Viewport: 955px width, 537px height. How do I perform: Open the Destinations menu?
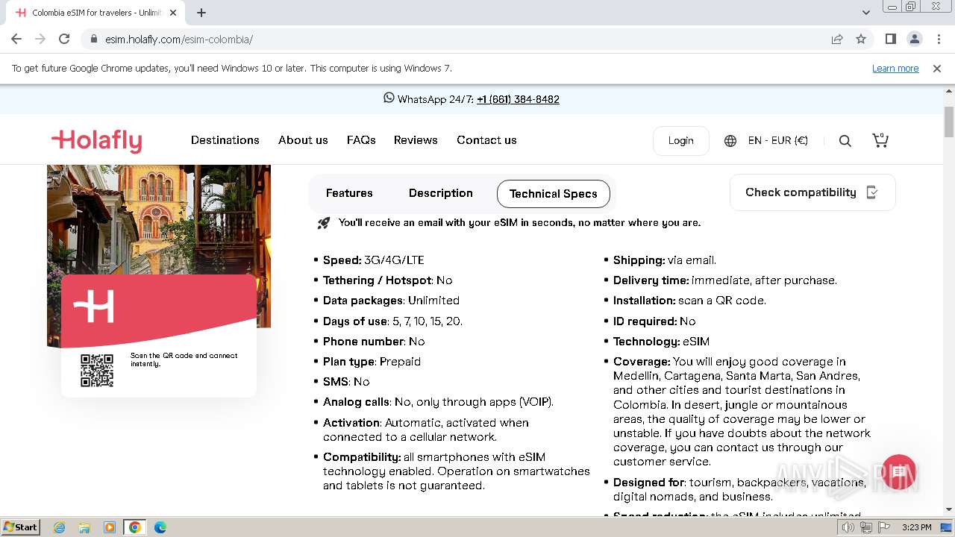225,140
